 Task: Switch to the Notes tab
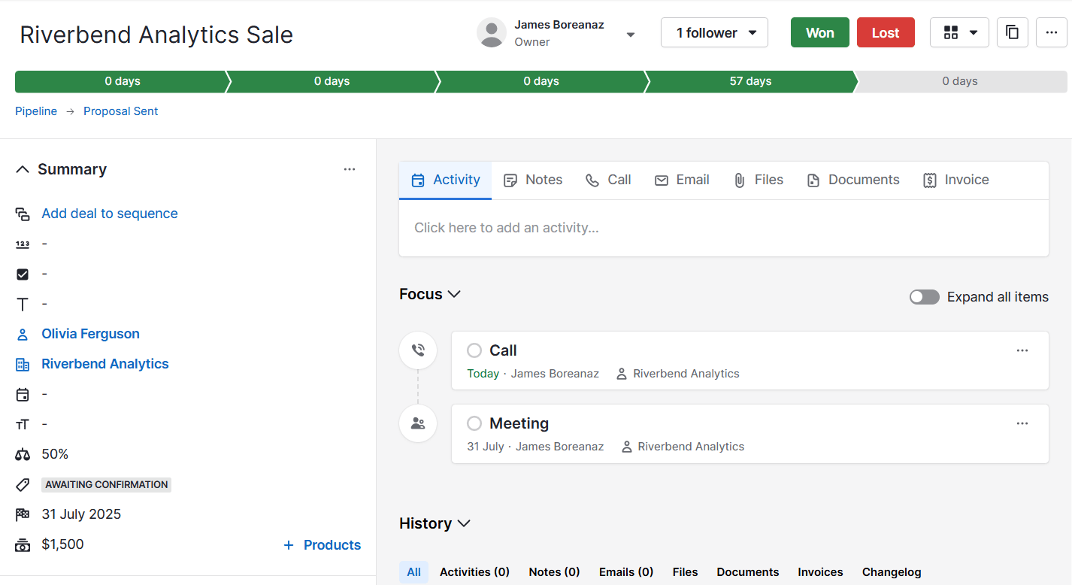pos(533,180)
